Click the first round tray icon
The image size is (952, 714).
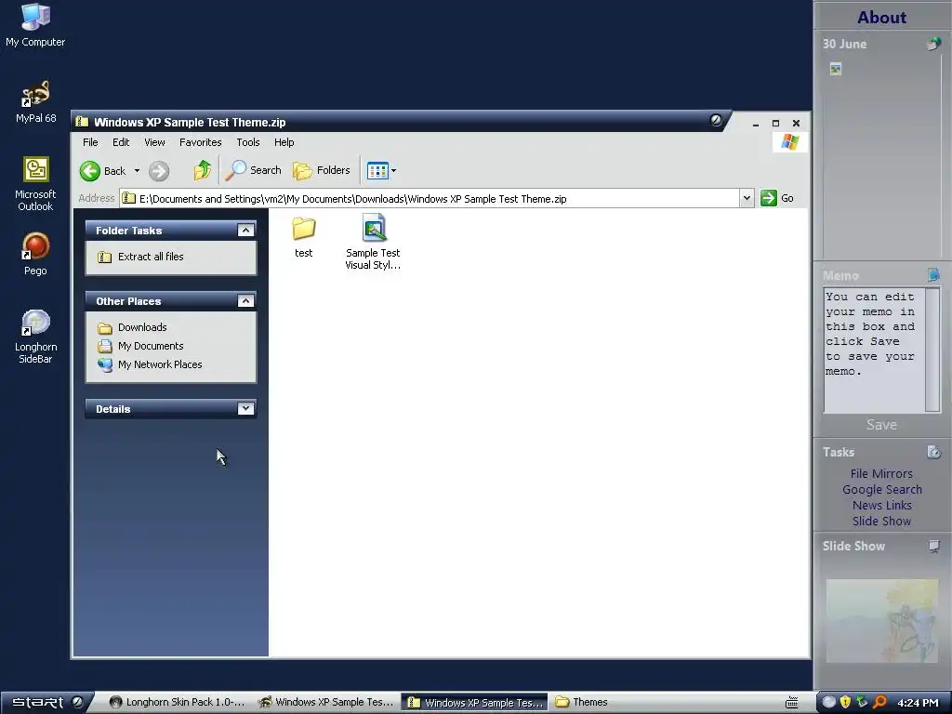pyautogui.click(x=828, y=703)
